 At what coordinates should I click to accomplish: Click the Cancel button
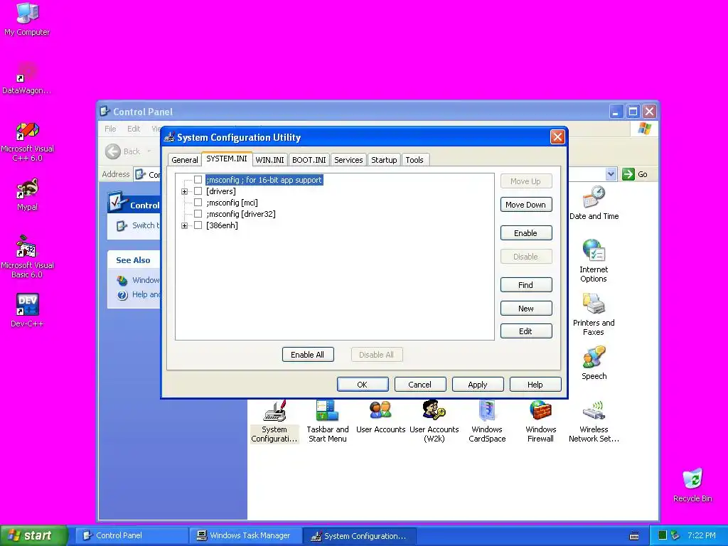420,385
